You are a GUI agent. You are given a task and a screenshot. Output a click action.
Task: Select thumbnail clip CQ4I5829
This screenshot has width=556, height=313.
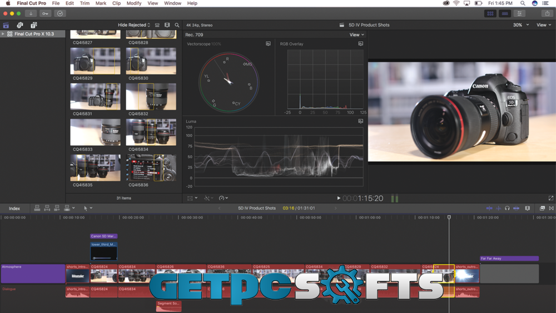click(95, 61)
